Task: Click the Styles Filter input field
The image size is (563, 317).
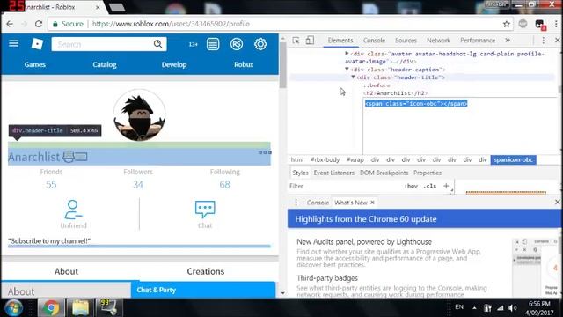Action: (x=345, y=186)
